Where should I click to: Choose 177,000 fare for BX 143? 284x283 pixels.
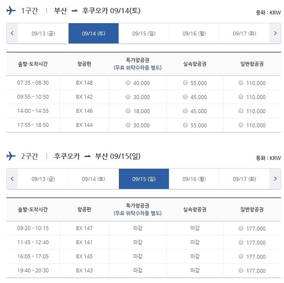[241, 271]
